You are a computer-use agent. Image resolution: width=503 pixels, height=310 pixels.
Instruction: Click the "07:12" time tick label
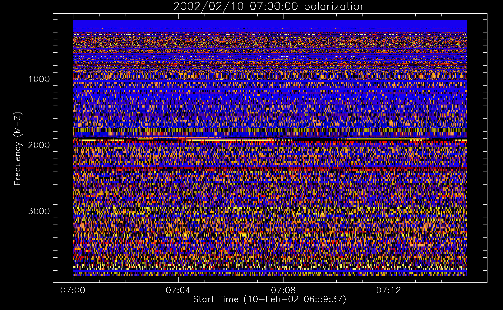point(389,290)
